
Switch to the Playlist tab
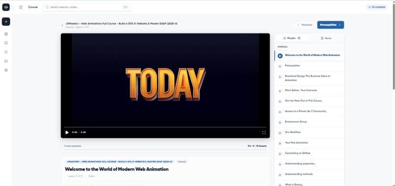pos(292,38)
